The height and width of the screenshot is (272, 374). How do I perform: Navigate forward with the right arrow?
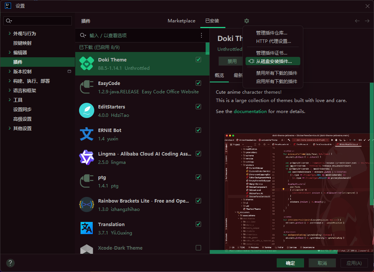click(367, 21)
